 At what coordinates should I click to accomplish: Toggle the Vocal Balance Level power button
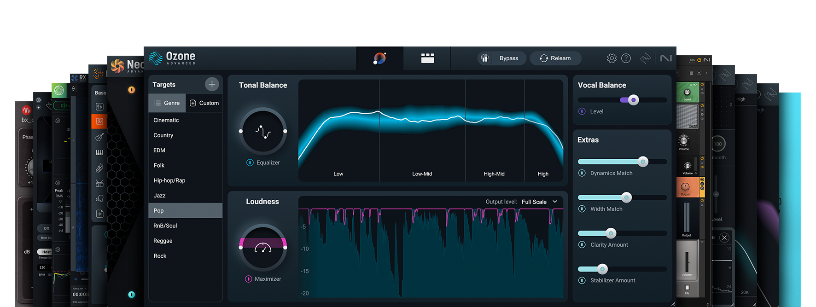582,111
